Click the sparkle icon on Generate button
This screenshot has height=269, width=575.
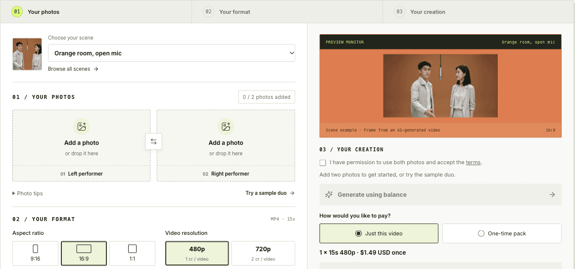coord(329,195)
